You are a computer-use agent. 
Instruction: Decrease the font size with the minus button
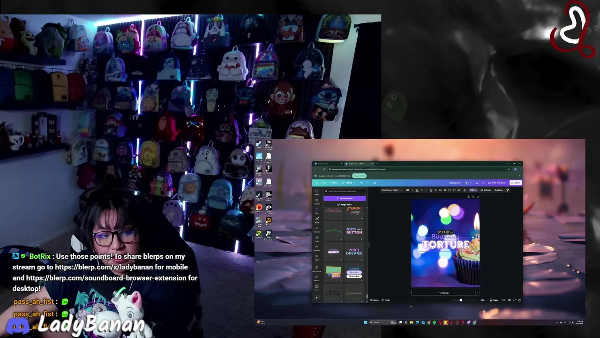click(403, 190)
